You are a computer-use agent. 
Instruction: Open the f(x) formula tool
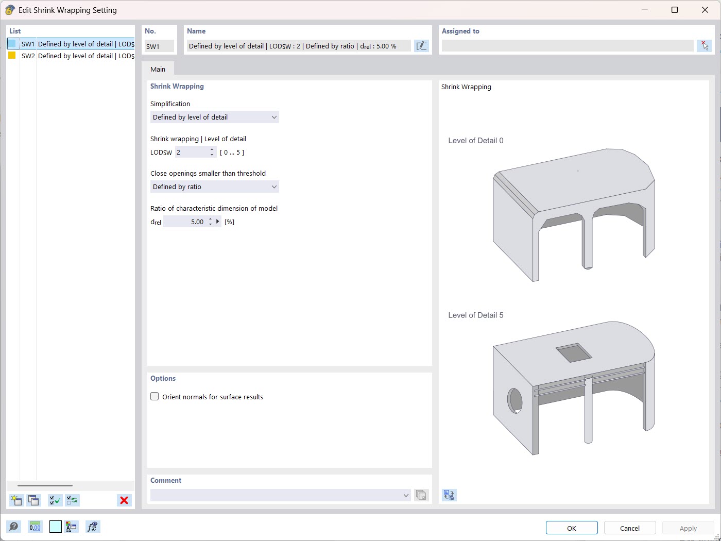pyautogui.click(x=93, y=527)
